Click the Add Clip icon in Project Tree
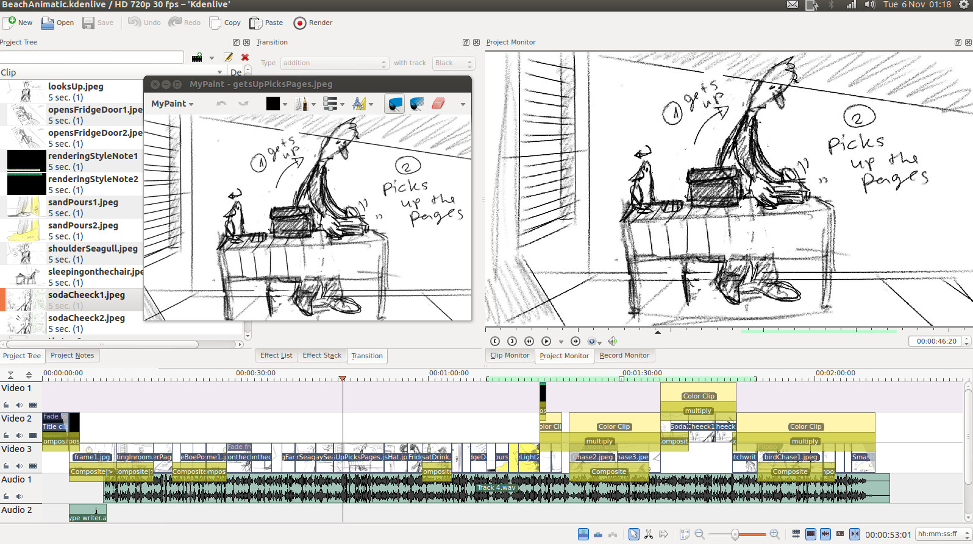The image size is (973, 544). pyautogui.click(x=197, y=58)
